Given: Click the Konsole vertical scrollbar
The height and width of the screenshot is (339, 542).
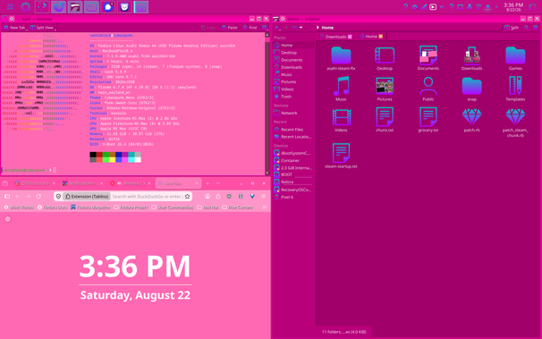Looking at the screenshot, I should click(x=267, y=104).
